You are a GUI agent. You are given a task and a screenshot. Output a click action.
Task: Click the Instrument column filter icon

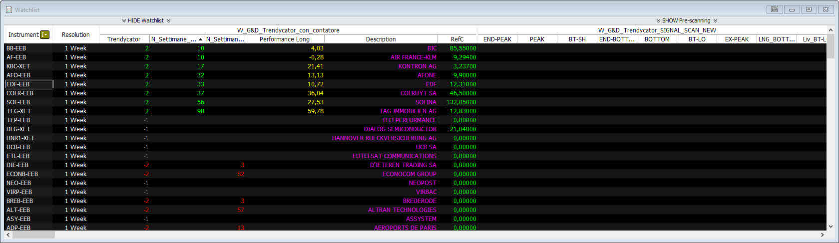[x=45, y=34]
